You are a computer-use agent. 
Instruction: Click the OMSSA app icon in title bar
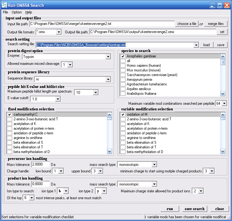4,5
